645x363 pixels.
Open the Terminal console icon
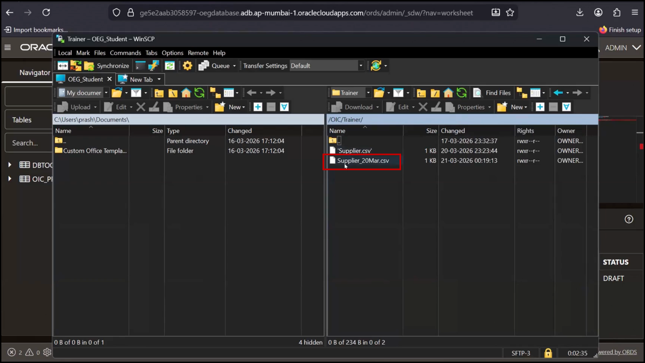pyautogui.click(x=140, y=66)
